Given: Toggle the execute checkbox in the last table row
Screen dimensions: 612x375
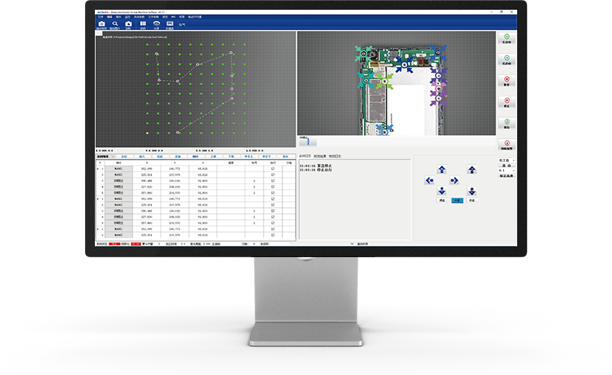Looking at the screenshot, I should (273, 235).
